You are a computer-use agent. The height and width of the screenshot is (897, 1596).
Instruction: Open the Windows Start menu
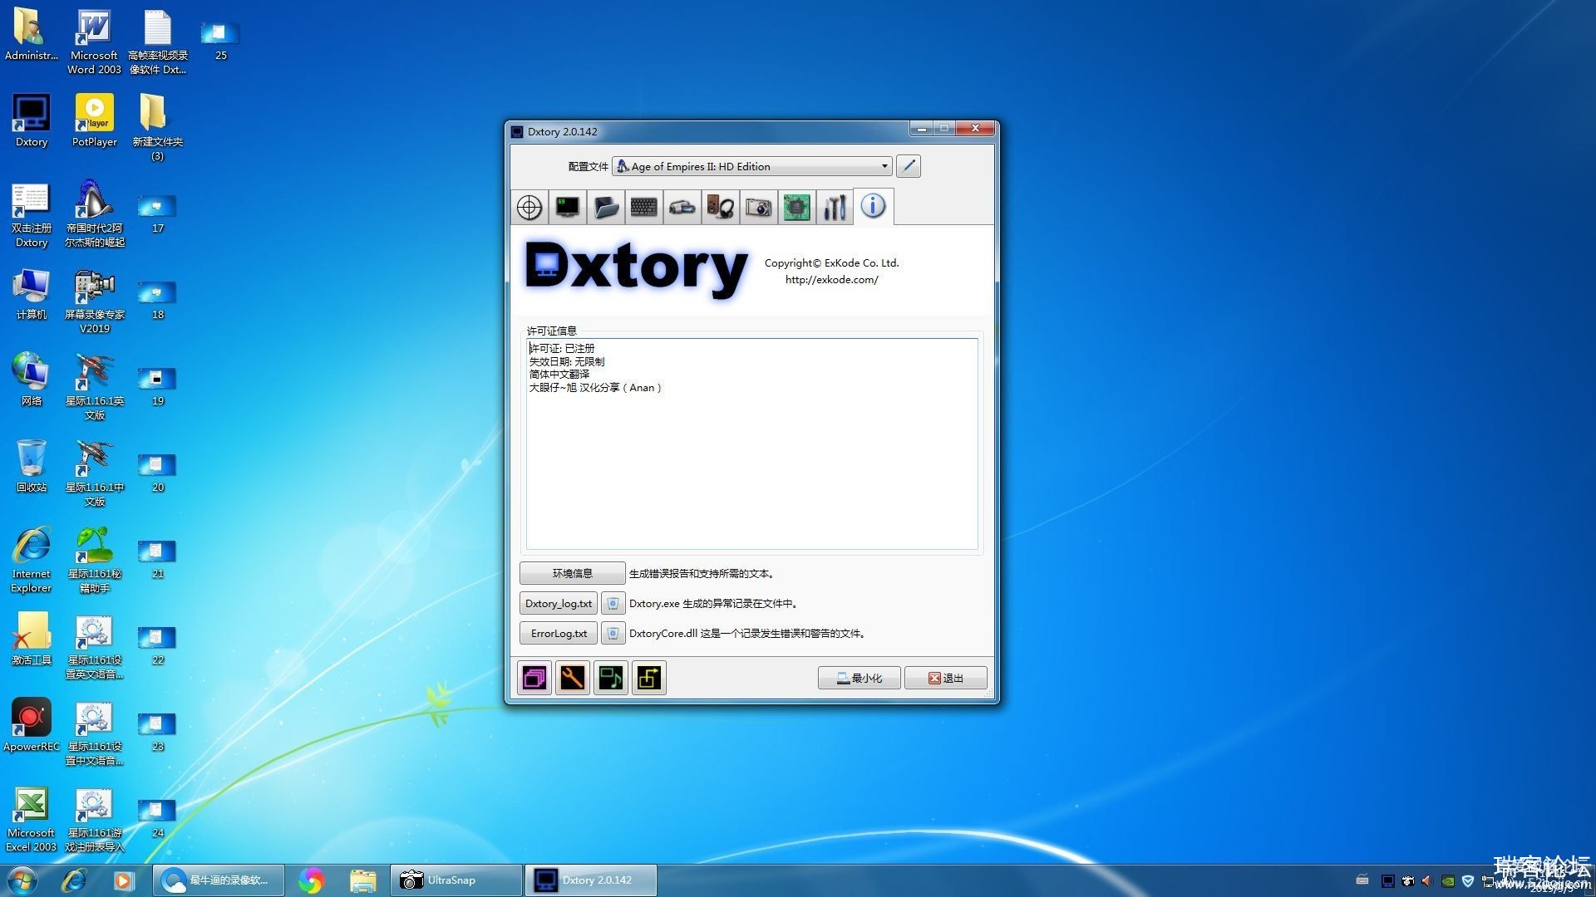click(x=22, y=880)
